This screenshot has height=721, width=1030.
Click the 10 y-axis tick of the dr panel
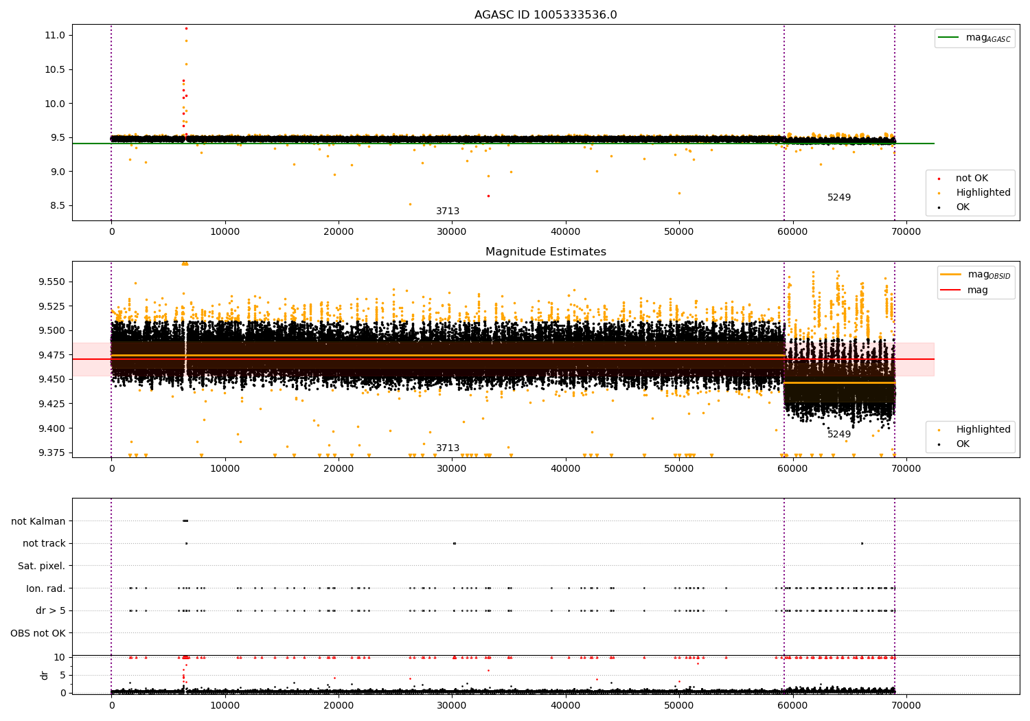click(x=60, y=658)
